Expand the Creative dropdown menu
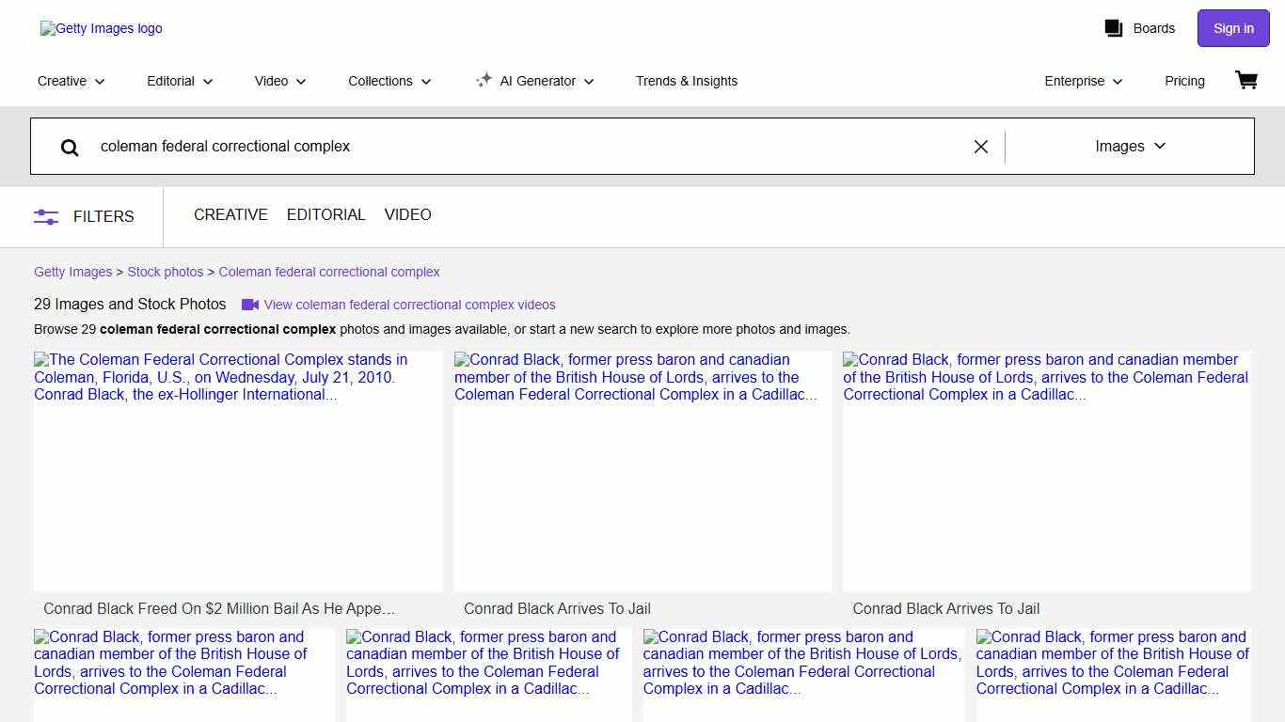1285x722 pixels. tap(71, 81)
